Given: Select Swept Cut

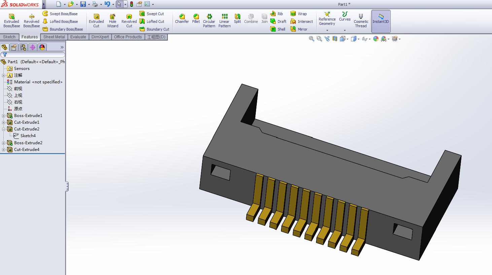Looking at the screenshot, I should point(152,14).
